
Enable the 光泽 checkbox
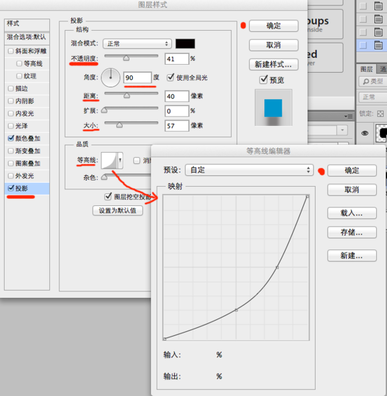pos(11,126)
